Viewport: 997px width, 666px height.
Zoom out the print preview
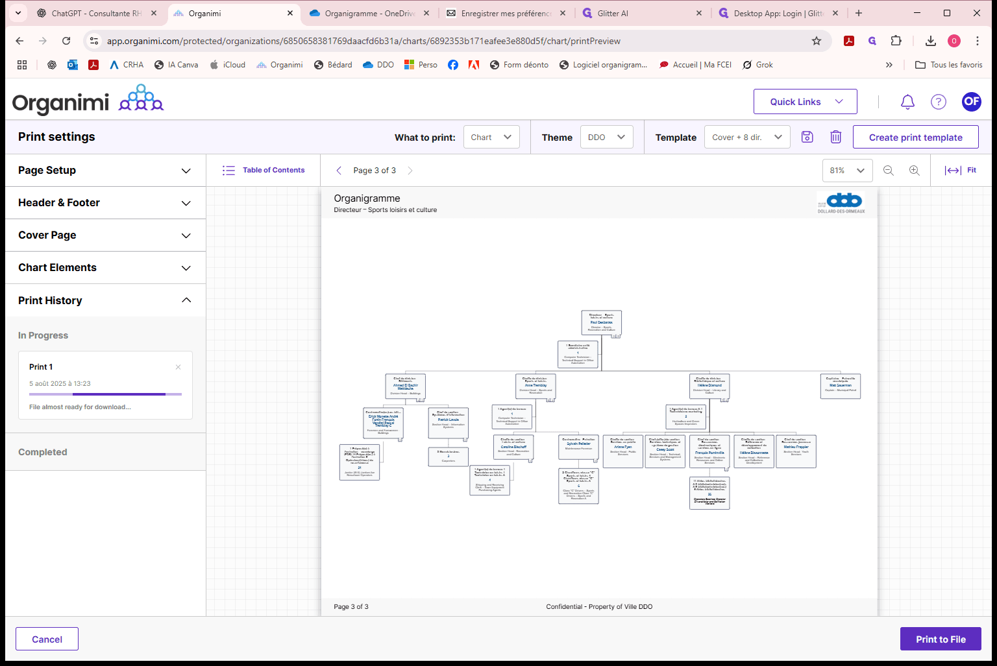pos(889,171)
